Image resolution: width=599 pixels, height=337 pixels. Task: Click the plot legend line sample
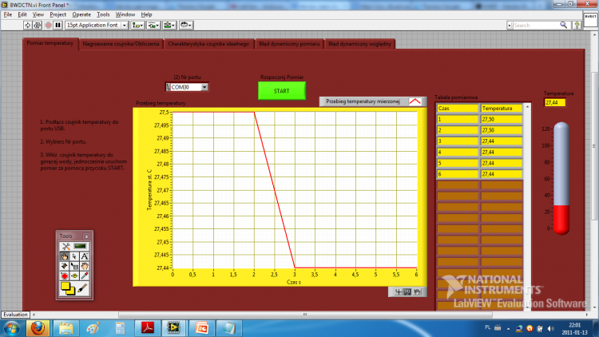tap(415, 101)
